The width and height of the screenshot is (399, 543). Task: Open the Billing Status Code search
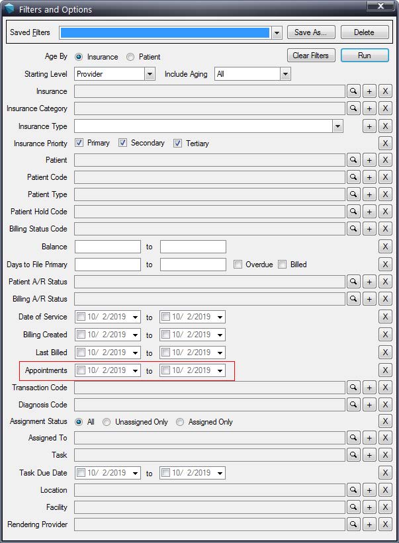pyautogui.click(x=353, y=229)
